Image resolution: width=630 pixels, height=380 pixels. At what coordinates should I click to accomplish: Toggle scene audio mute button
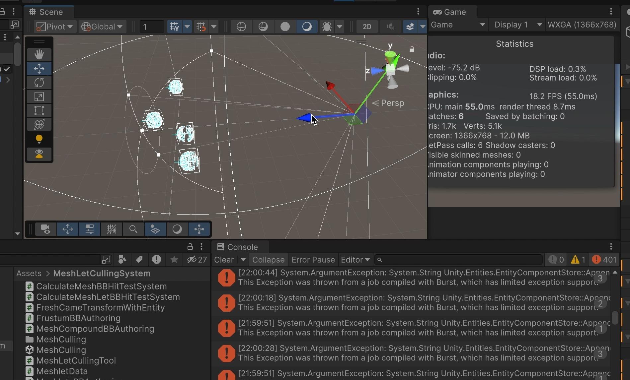click(x=390, y=27)
